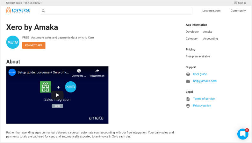Click the 'Pricing' heading
This screenshot has width=252, height=143.
pyautogui.click(x=191, y=50)
